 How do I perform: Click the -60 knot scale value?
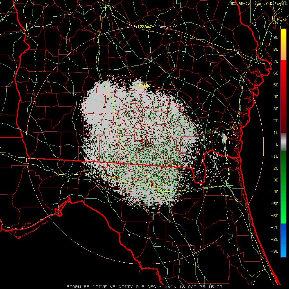coord(275,216)
